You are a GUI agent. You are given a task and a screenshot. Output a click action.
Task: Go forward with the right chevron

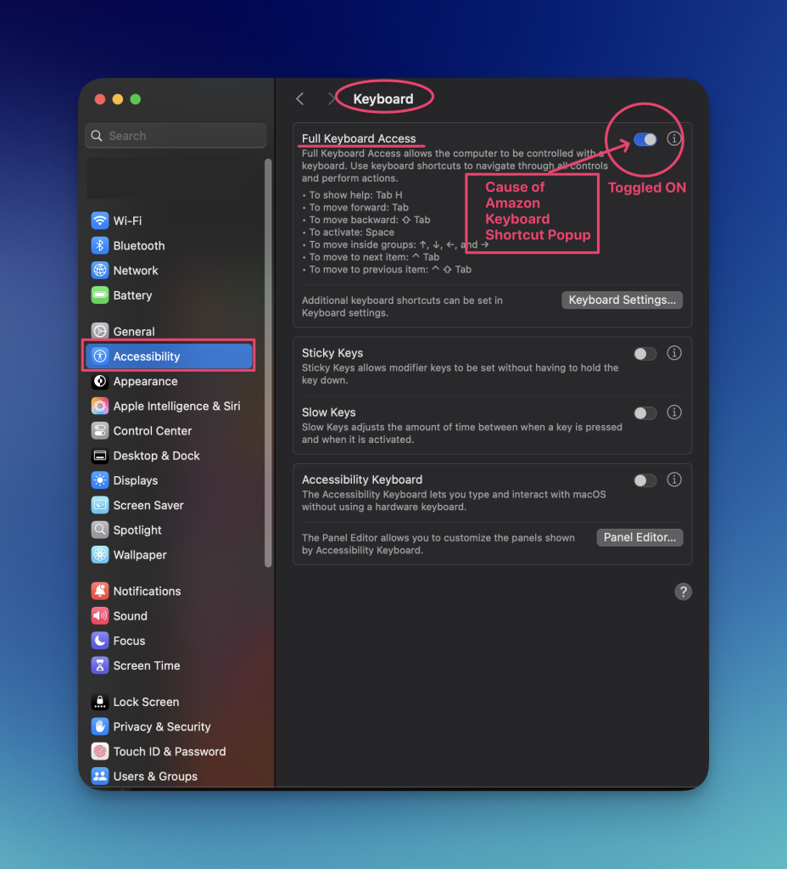tap(332, 98)
